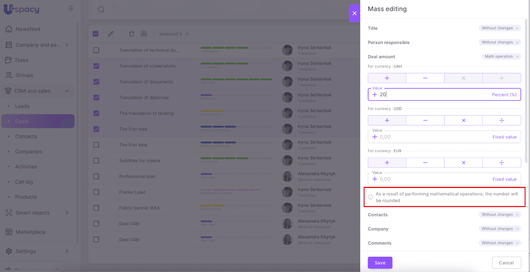
Task: Click the Percent (%) unit in UAH value
Action: click(x=504, y=95)
